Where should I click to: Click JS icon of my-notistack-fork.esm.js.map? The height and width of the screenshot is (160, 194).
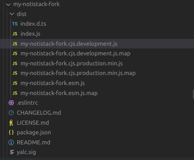coord(15,93)
